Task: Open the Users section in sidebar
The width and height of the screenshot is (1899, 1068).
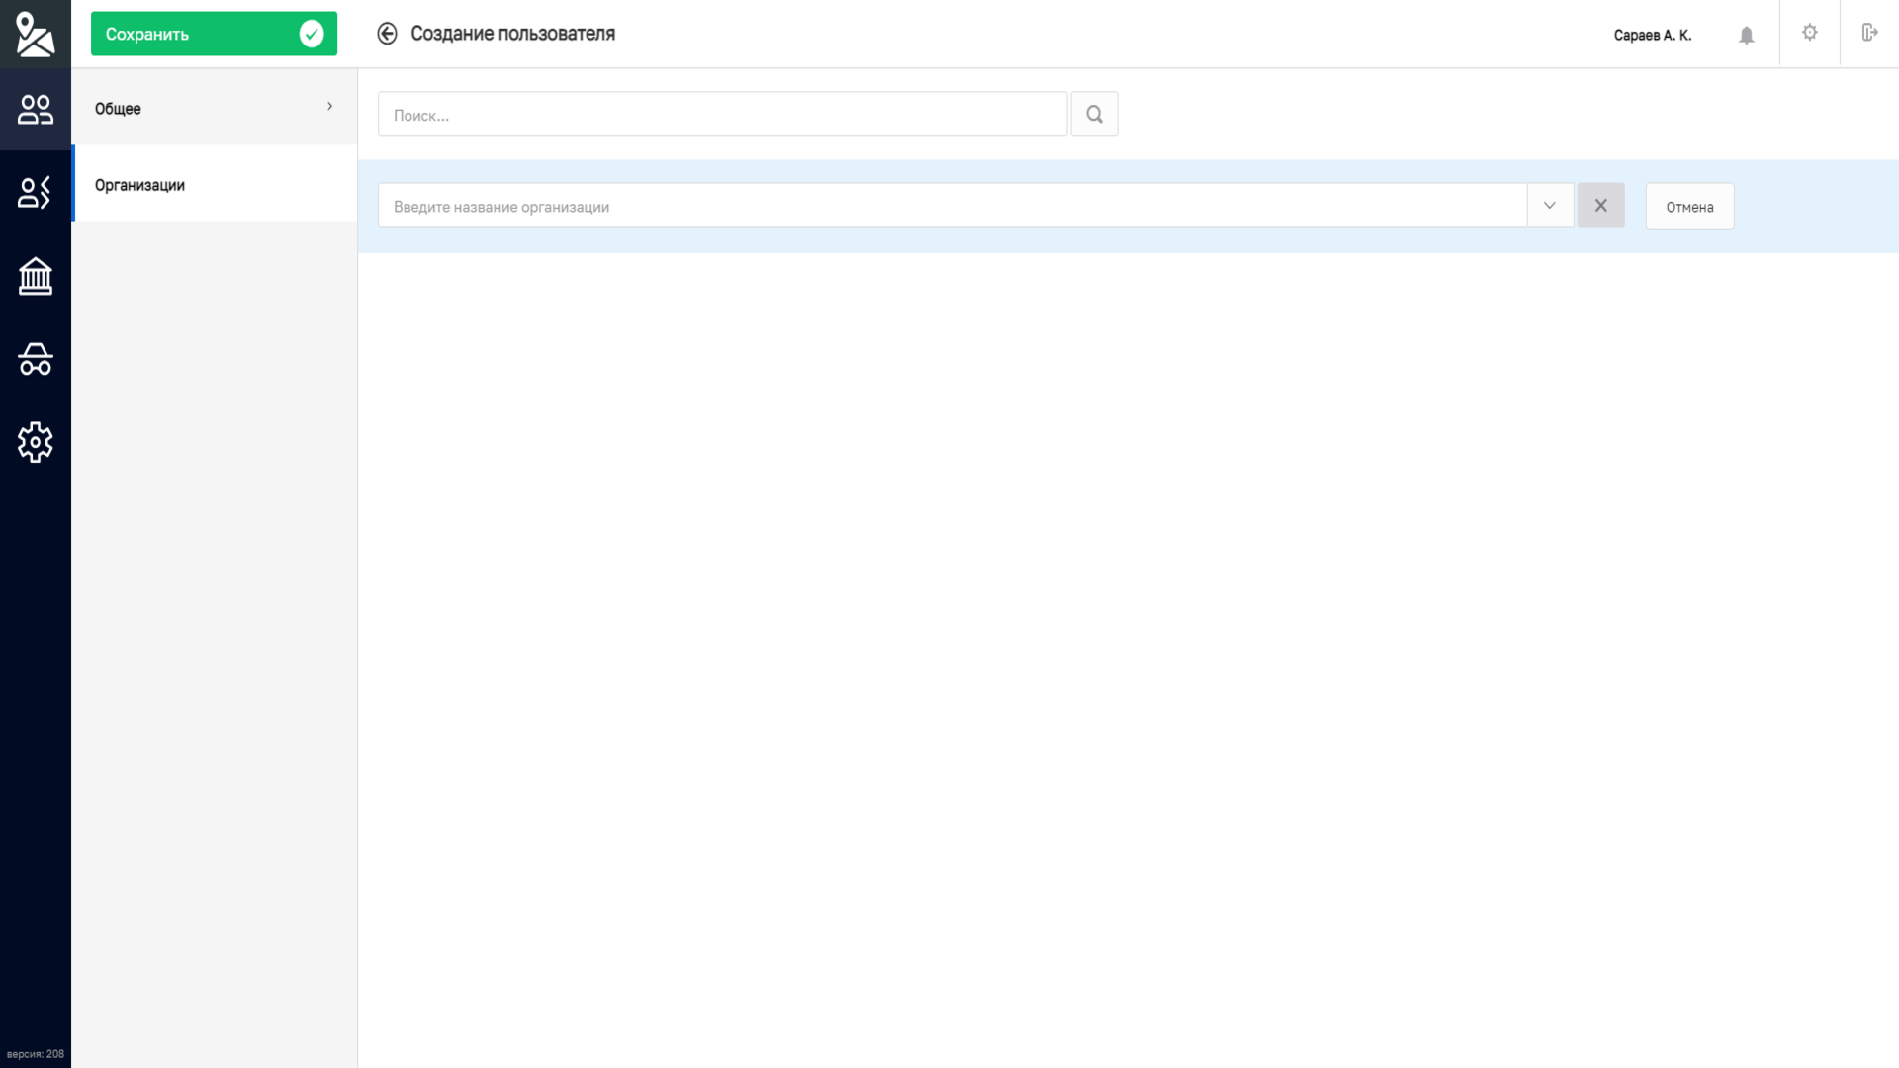Action: (x=35, y=109)
